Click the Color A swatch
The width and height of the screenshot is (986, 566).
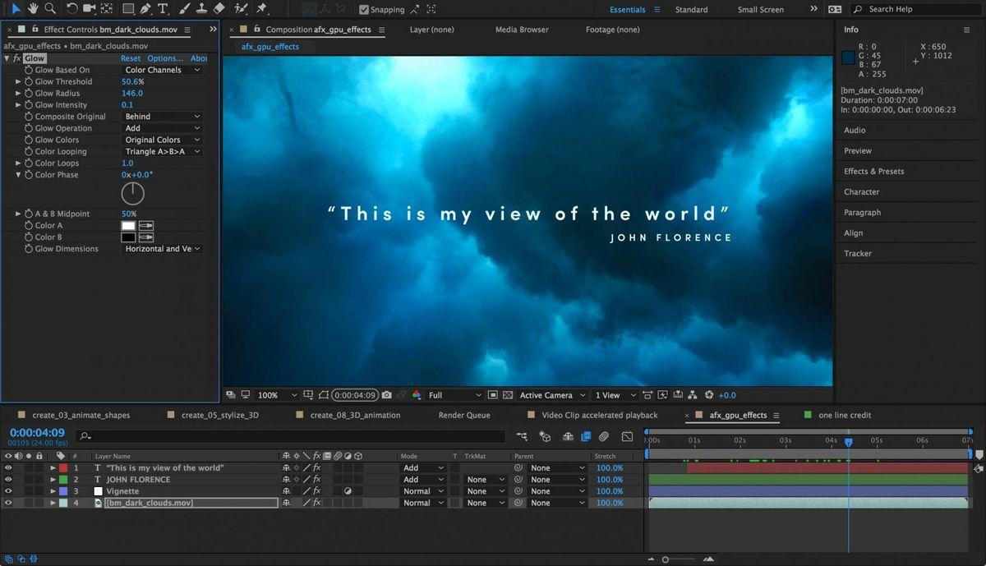(128, 226)
